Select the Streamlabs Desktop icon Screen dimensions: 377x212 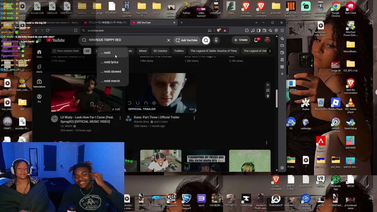point(306,10)
